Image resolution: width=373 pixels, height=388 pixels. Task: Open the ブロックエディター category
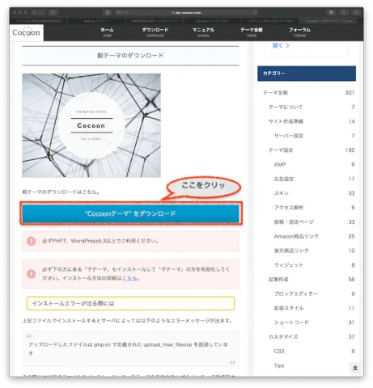pyautogui.click(x=296, y=293)
